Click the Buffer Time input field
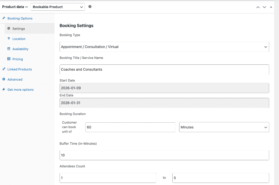279x185 pixels. pyautogui.click(x=164, y=155)
